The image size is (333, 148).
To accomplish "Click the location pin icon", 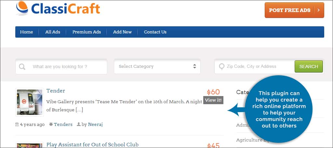I will [221, 67].
